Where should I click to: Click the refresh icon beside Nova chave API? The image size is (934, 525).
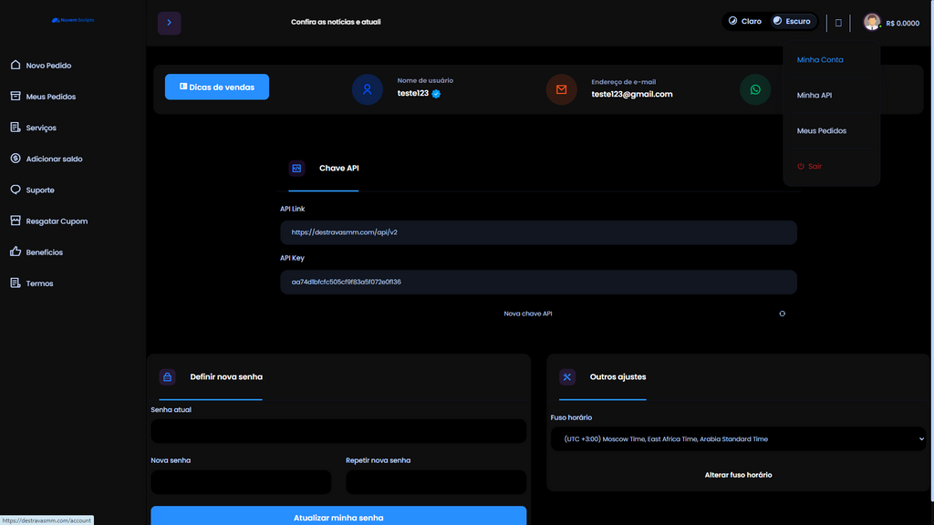(x=782, y=314)
